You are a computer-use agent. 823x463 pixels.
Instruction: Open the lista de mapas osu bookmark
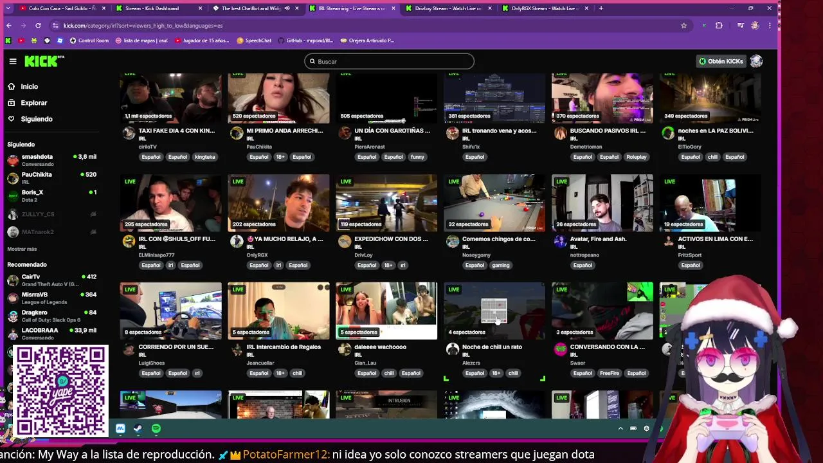pyautogui.click(x=141, y=41)
